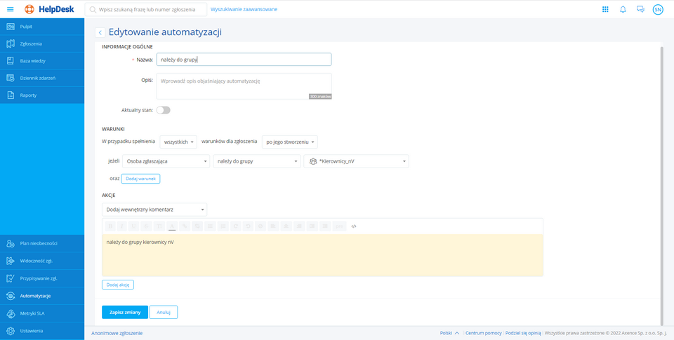
Task: Click into the Opis description field
Action: (243, 86)
